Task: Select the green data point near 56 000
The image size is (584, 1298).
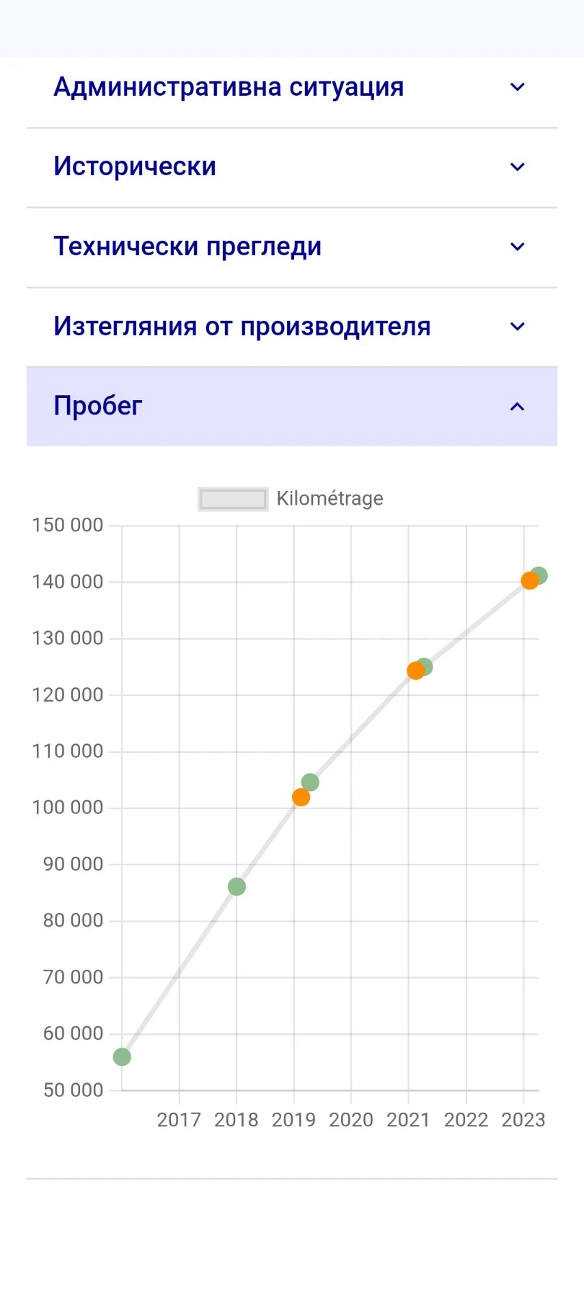Action: pos(122,1057)
